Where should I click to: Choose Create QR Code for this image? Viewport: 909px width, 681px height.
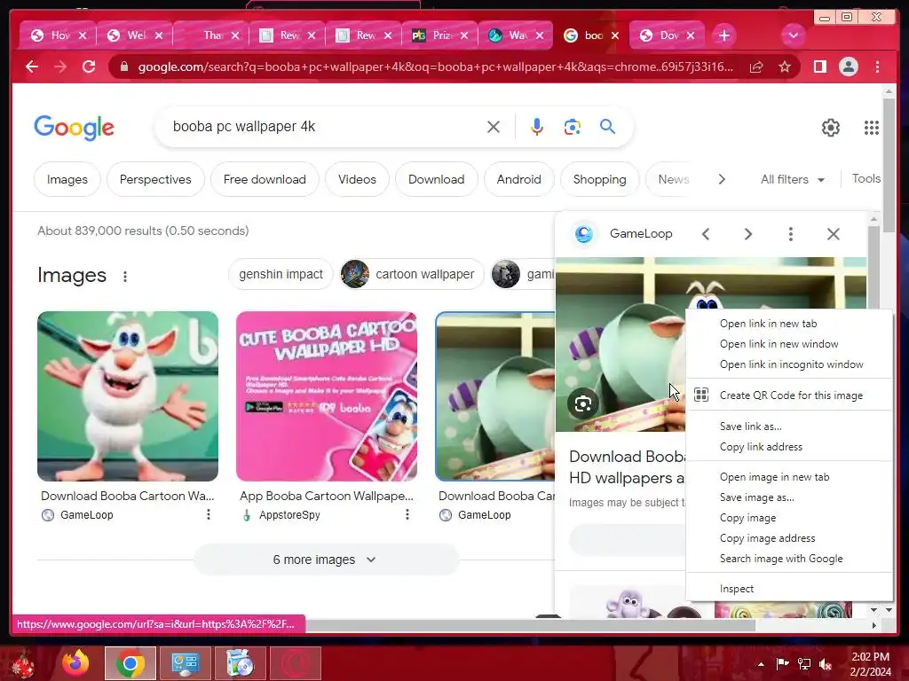[x=789, y=395]
